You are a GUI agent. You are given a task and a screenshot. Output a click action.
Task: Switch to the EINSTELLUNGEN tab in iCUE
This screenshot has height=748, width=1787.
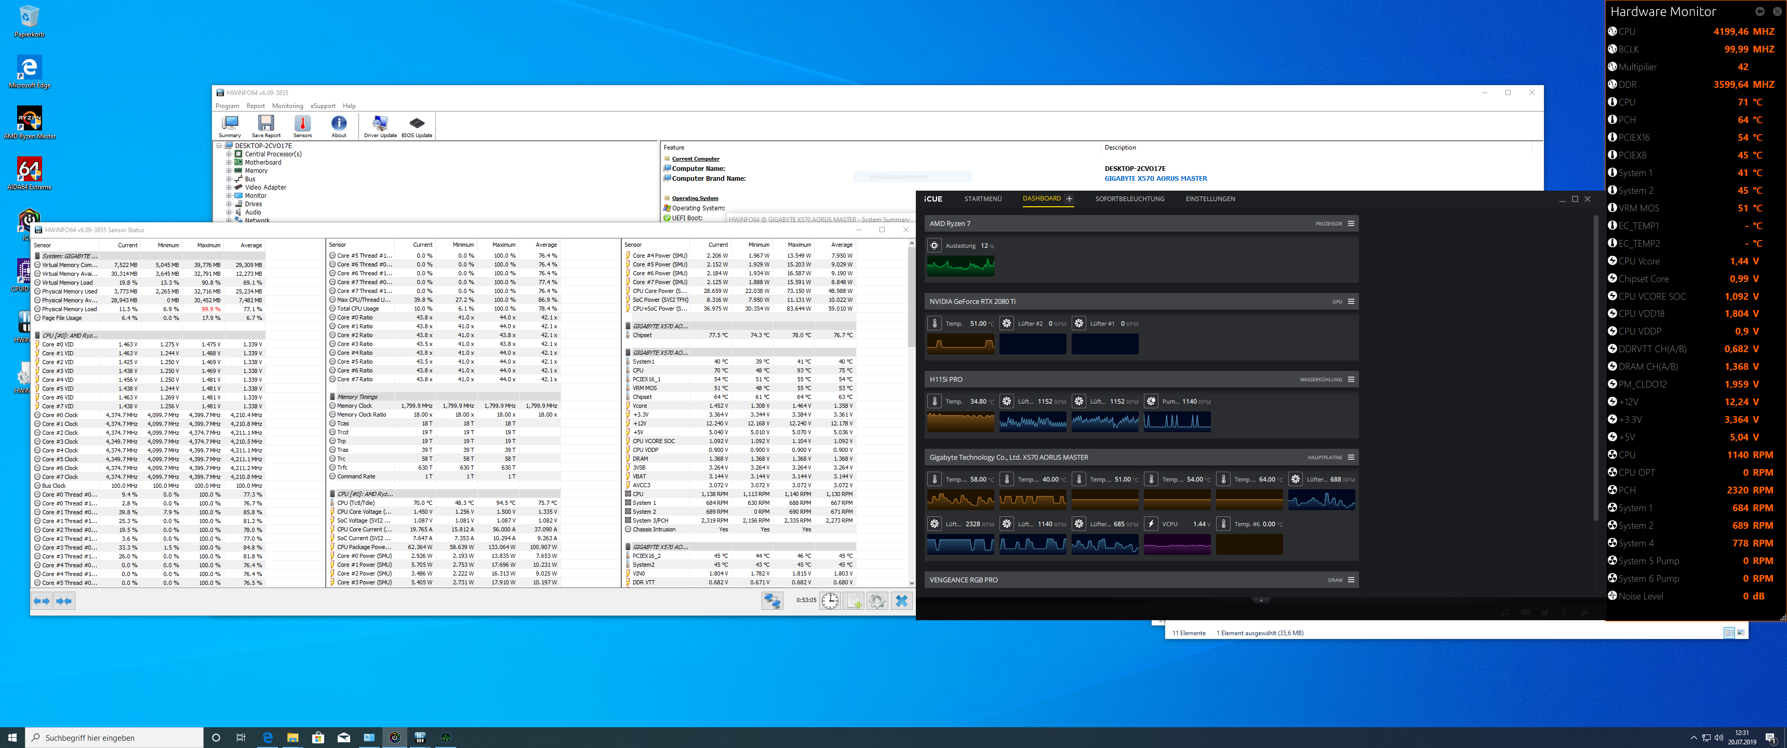coord(1210,199)
